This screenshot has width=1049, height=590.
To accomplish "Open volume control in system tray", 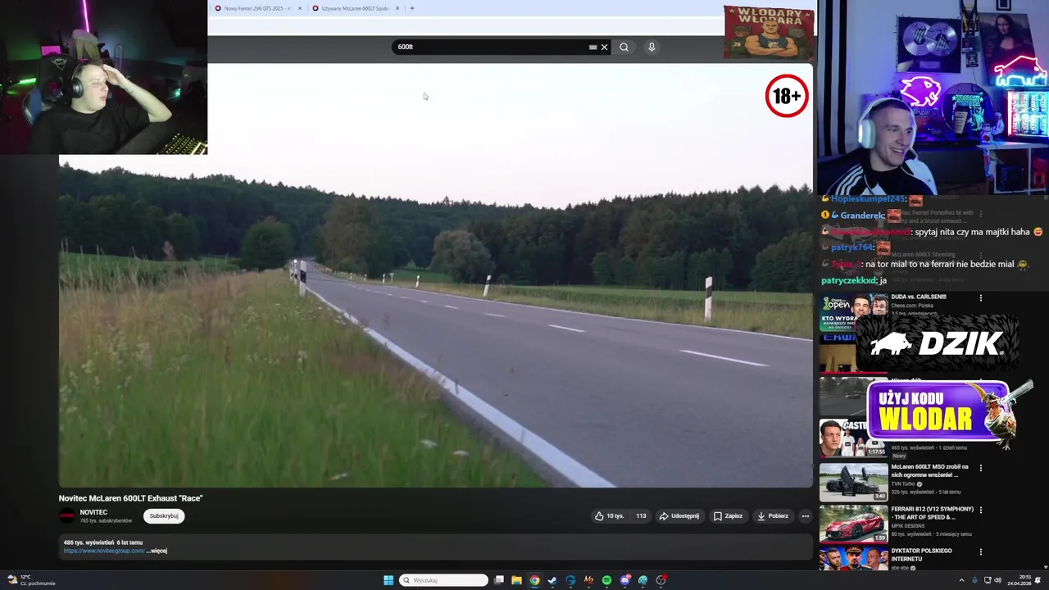I will [997, 580].
